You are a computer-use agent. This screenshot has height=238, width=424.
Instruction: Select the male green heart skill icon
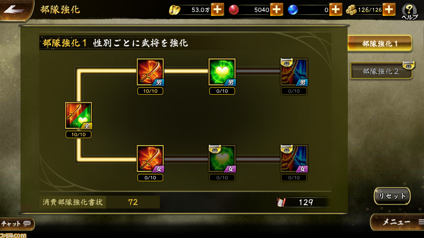pyautogui.click(x=222, y=72)
